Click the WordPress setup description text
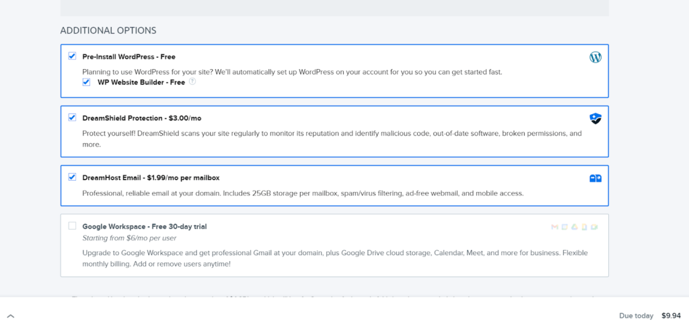 tap(292, 72)
